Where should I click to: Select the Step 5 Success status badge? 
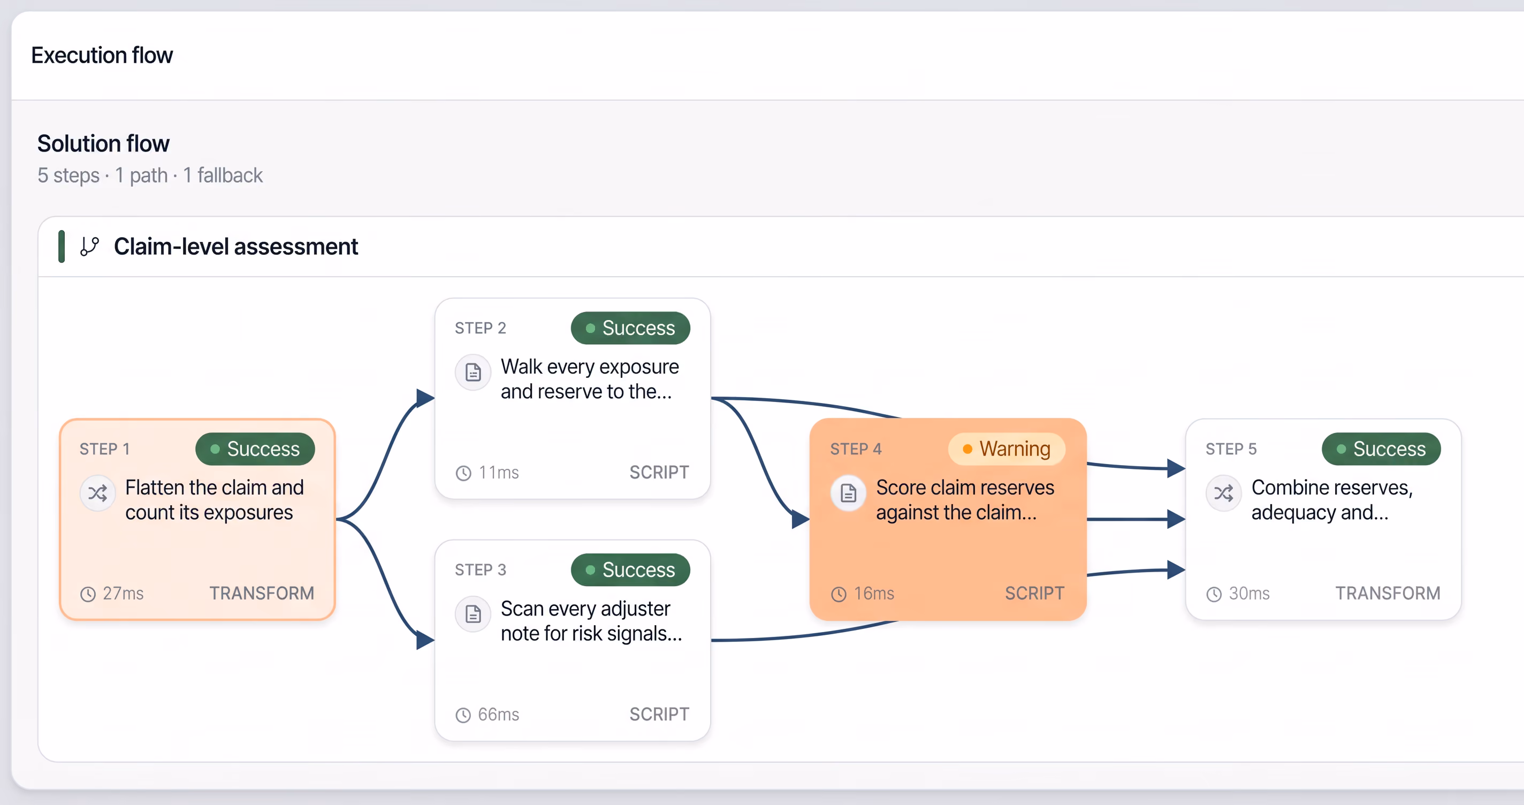pyautogui.click(x=1381, y=449)
